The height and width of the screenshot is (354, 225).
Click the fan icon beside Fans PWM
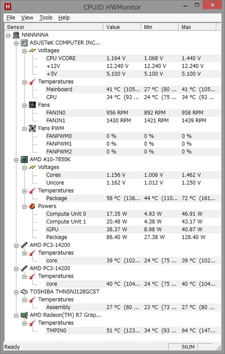(x=32, y=128)
